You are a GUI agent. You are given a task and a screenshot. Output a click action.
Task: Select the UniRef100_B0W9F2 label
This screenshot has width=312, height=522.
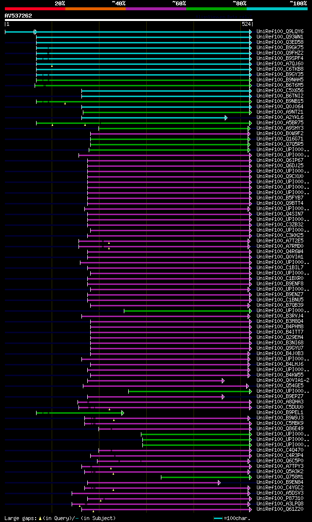tap(280, 134)
